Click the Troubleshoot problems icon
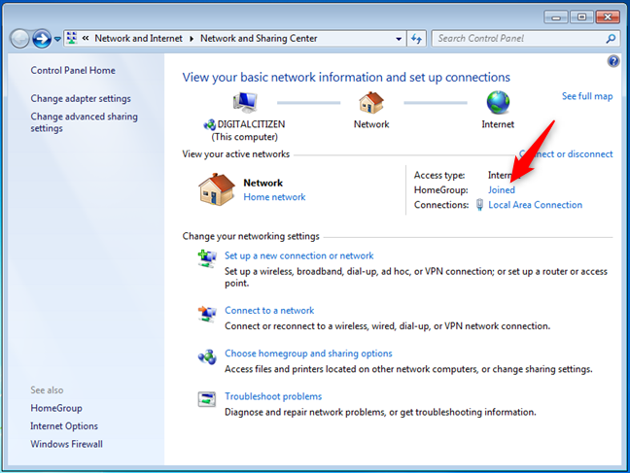Screen dimensions: 630x473 point(207,399)
